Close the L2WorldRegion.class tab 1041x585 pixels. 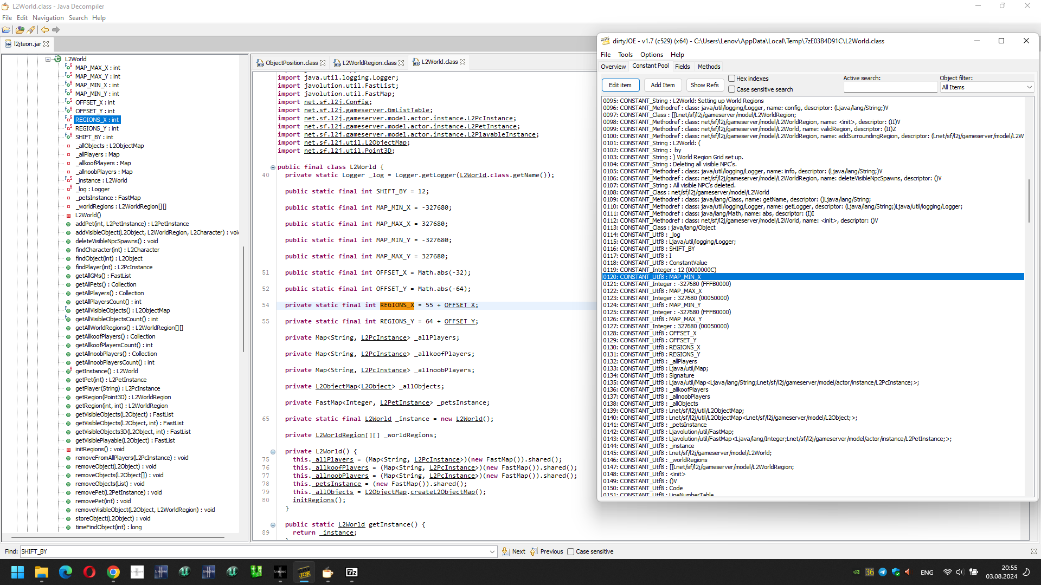(401, 63)
